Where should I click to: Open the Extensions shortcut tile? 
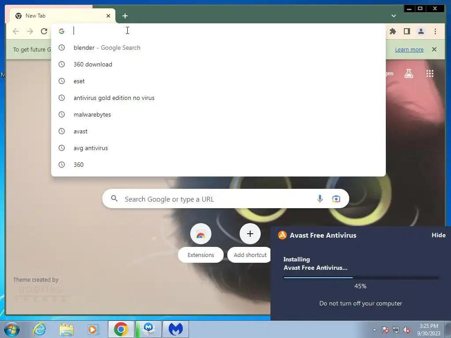(201, 243)
